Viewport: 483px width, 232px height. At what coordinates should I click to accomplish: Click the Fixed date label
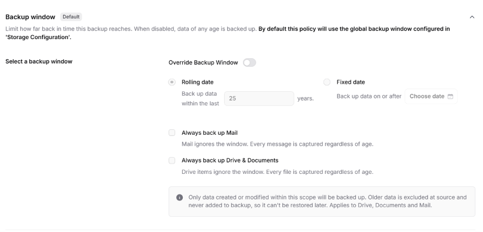coord(350,82)
